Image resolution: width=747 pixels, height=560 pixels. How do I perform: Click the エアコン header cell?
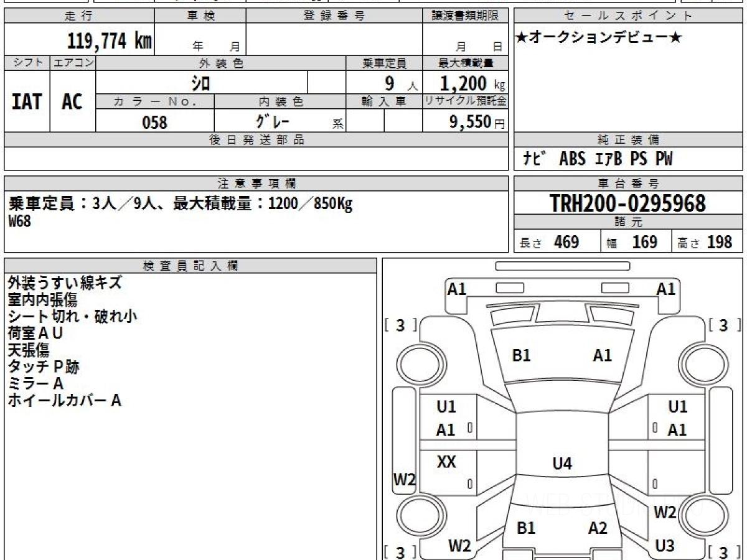tap(73, 63)
